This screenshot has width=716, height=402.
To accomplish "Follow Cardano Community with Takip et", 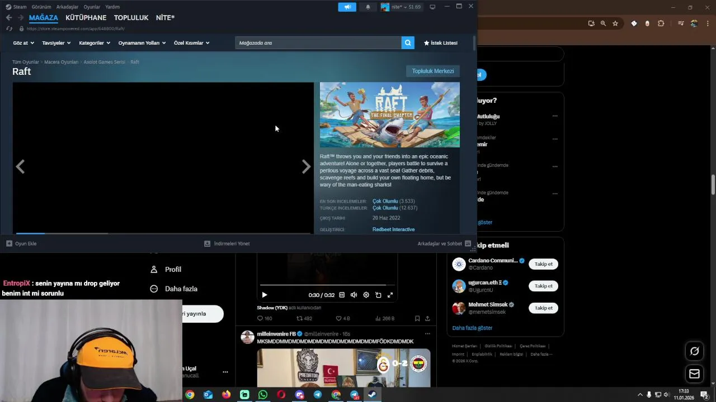I will tap(543, 264).
